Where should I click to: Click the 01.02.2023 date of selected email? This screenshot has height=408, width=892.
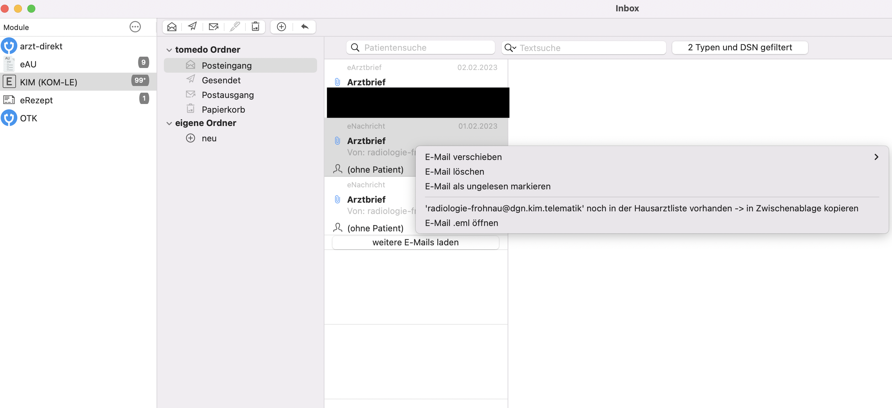coord(478,126)
